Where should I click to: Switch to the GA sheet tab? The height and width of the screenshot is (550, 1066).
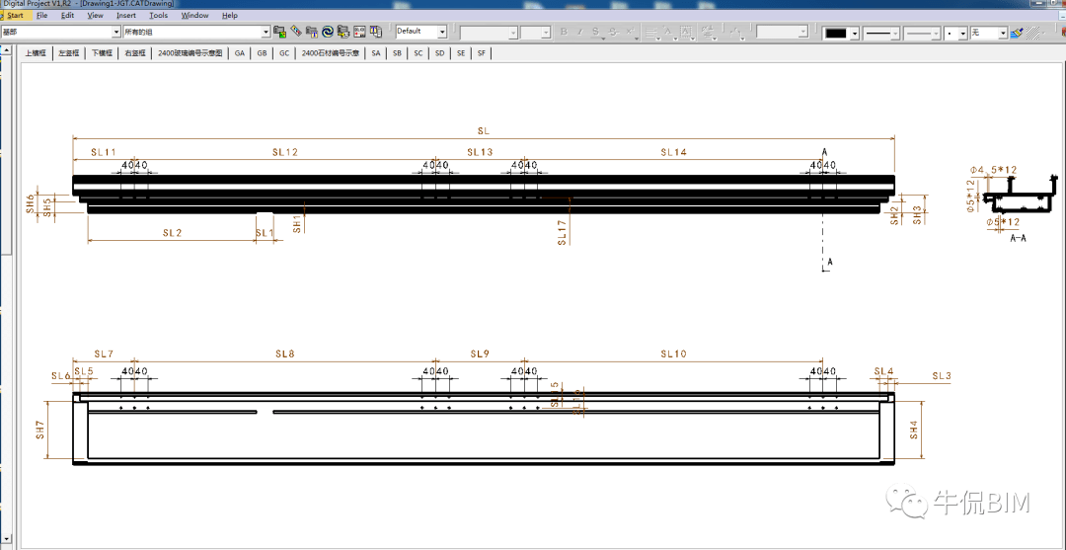239,53
